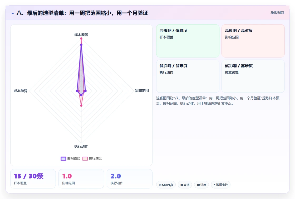Click the 成本预算 axis label on the radar chart
Image resolution: width=295 pixels, height=199 pixels.
pyautogui.click(x=21, y=91)
